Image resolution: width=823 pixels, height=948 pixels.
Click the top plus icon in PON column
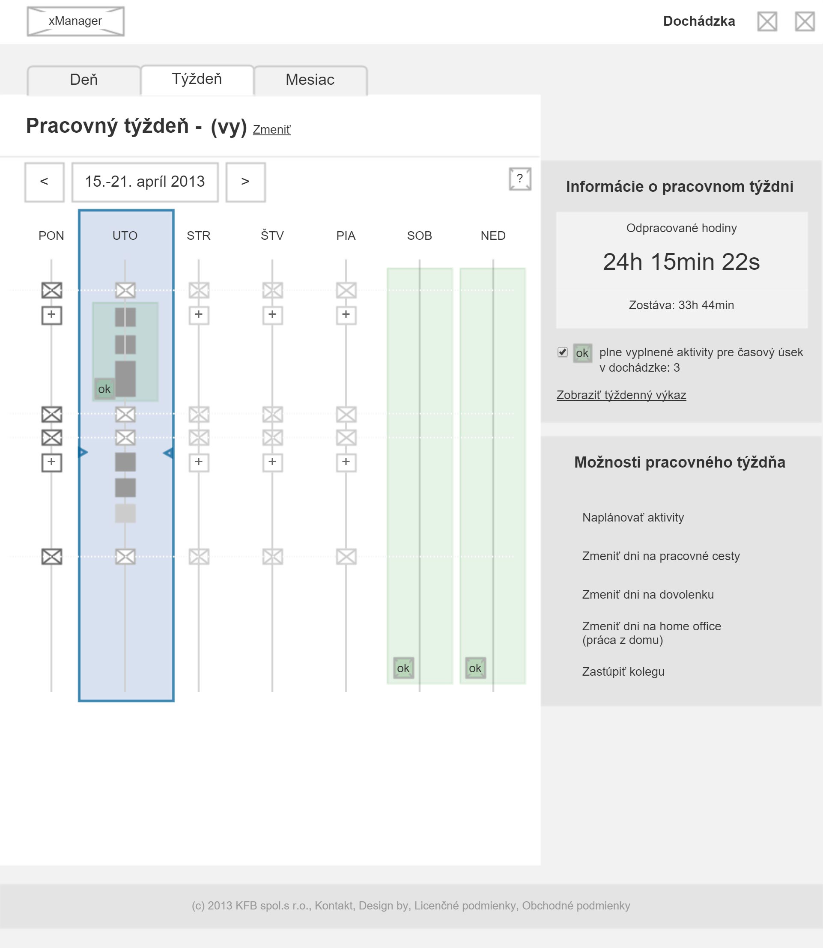(51, 315)
